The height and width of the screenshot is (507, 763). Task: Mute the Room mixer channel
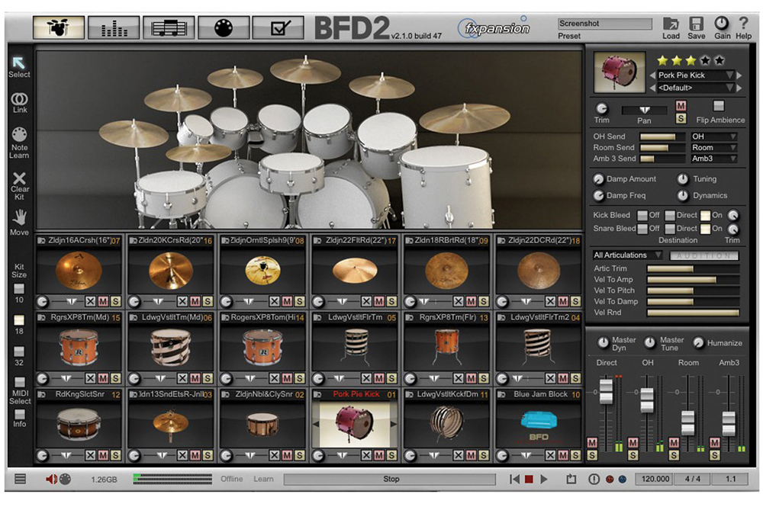(x=674, y=443)
